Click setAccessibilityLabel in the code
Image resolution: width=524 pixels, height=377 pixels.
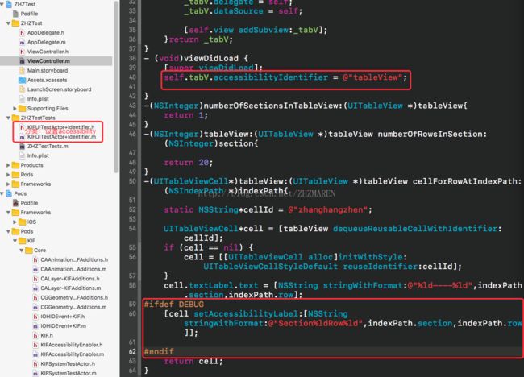(x=245, y=314)
